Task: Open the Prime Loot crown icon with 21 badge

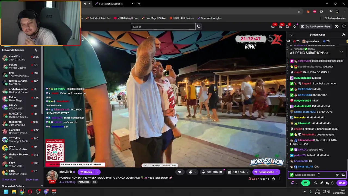Action: (x=273, y=26)
